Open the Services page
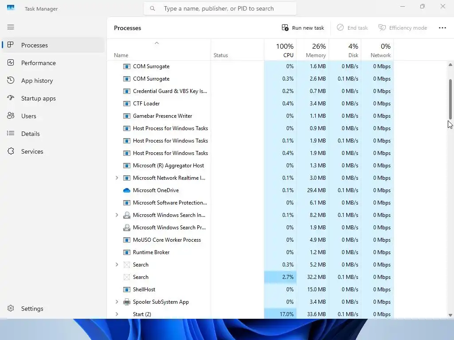Image resolution: width=454 pixels, height=340 pixels. [x=53, y=151]
